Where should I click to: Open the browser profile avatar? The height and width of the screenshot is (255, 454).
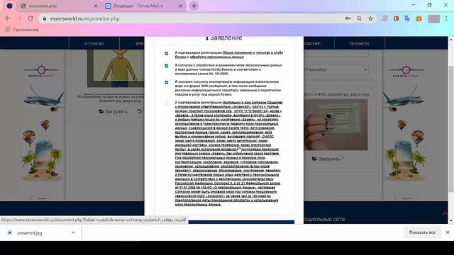click(x=433, y=18)
